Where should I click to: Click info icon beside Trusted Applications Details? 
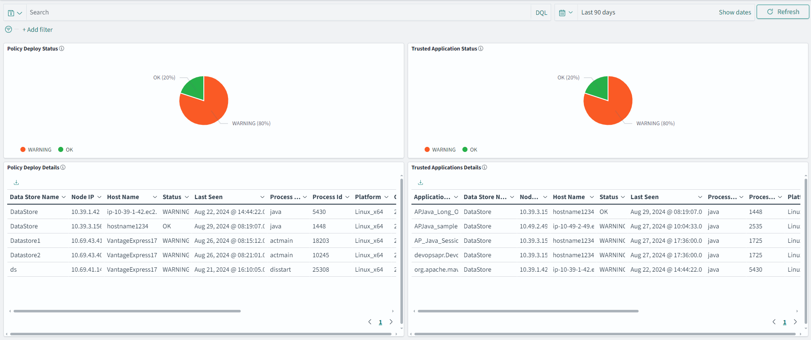pyautogui.click(x=484, y=167)
